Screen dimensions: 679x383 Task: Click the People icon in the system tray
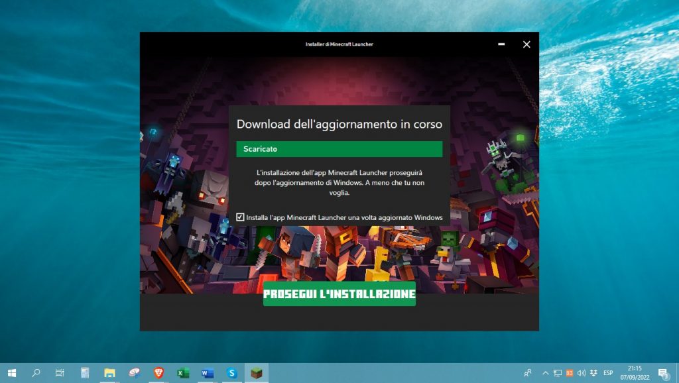[x=527, y=372]
